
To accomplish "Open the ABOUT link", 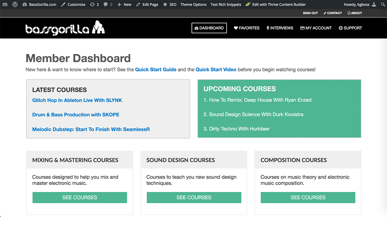I will pos(355,13).
